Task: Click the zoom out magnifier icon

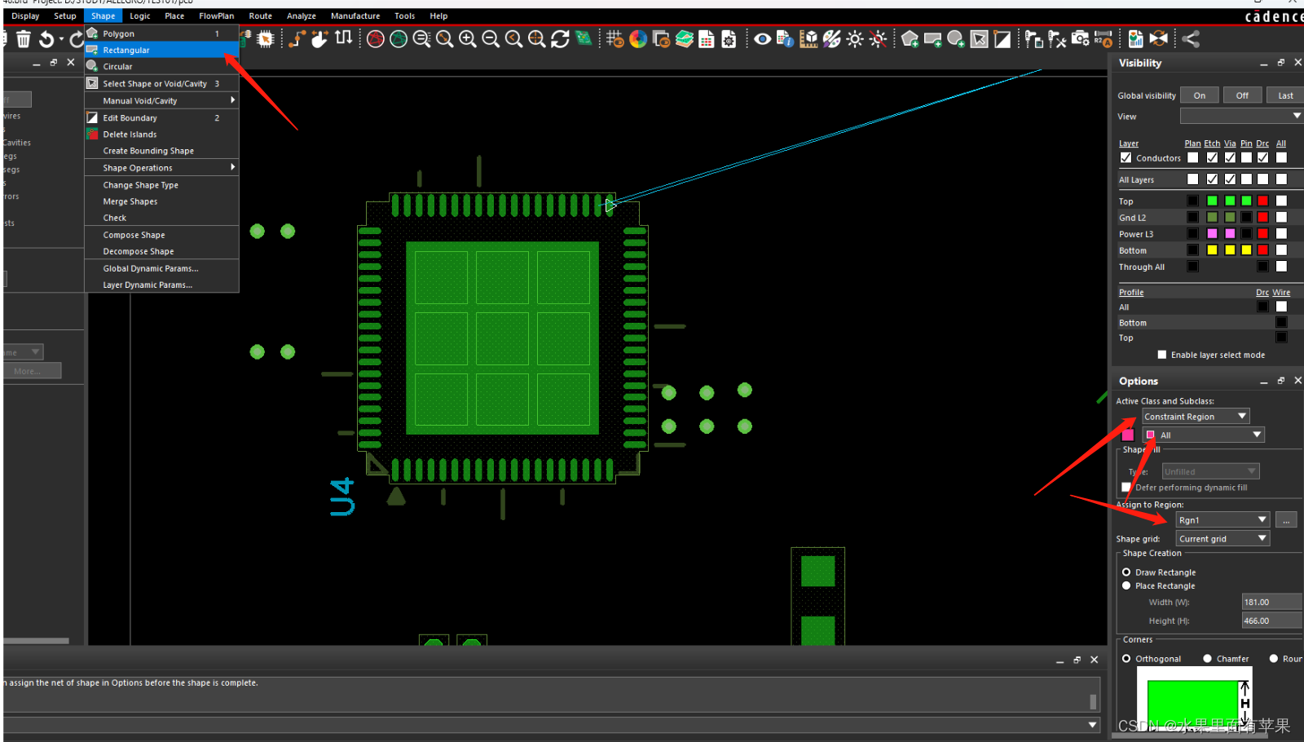Action: [x=491, y=39]
